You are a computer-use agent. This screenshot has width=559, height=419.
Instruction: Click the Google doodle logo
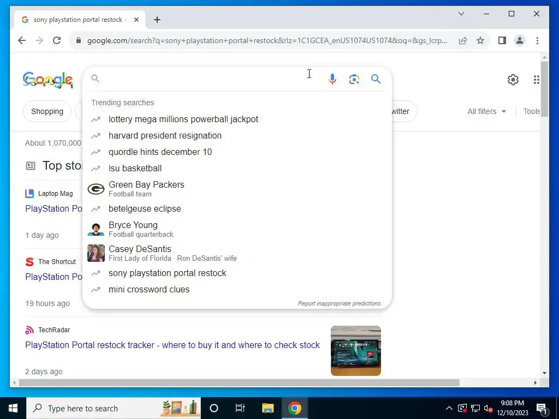click(x=48, y=80)
